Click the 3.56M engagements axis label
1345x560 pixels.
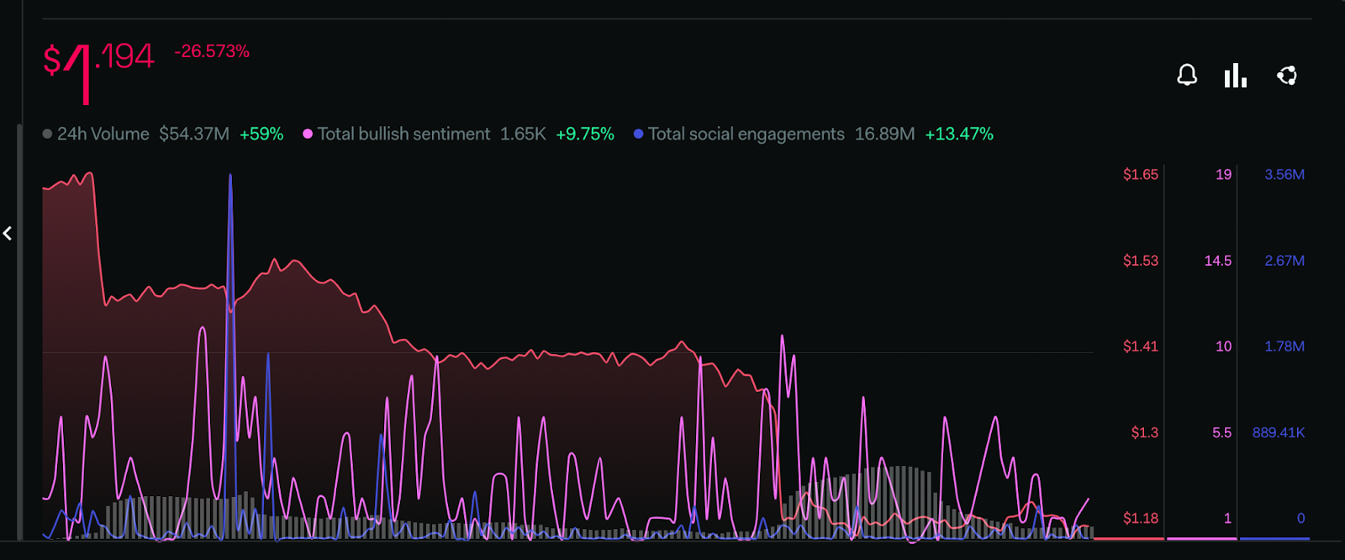tap(1284, 174)
